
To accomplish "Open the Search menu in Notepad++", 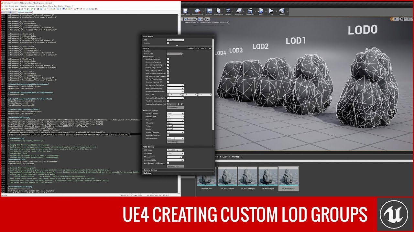I will pos(11,6).
